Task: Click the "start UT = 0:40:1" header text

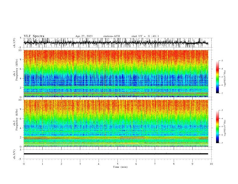Action: 145,36
